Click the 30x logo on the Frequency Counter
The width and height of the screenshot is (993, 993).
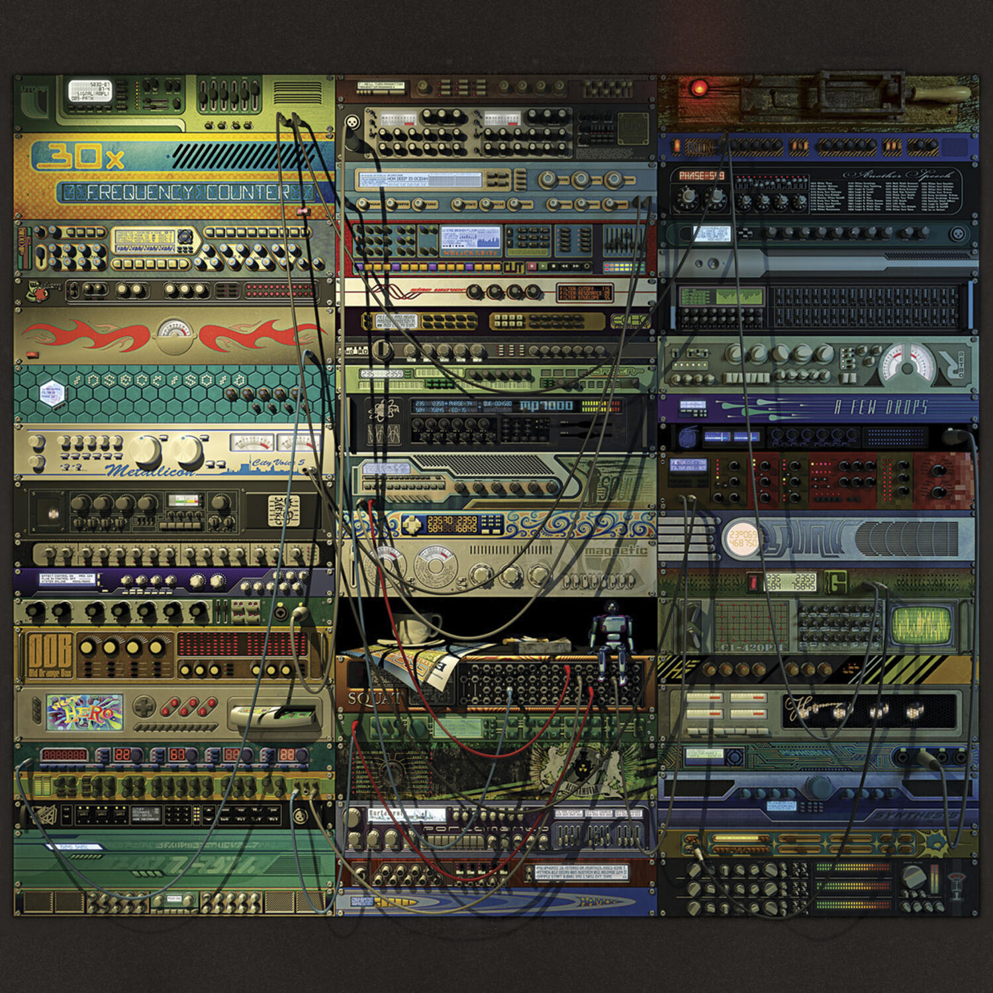tap(77, 157)
